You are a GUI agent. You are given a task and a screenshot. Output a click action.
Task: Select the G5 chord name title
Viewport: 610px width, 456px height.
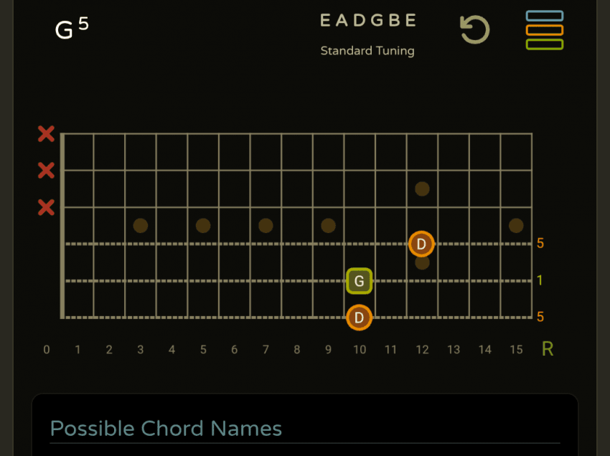pyautogui.click(x=72, y=29)
